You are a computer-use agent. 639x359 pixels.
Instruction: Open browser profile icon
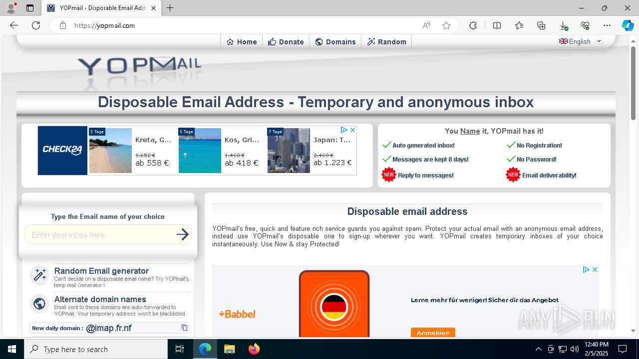click(x=10, y=8)
